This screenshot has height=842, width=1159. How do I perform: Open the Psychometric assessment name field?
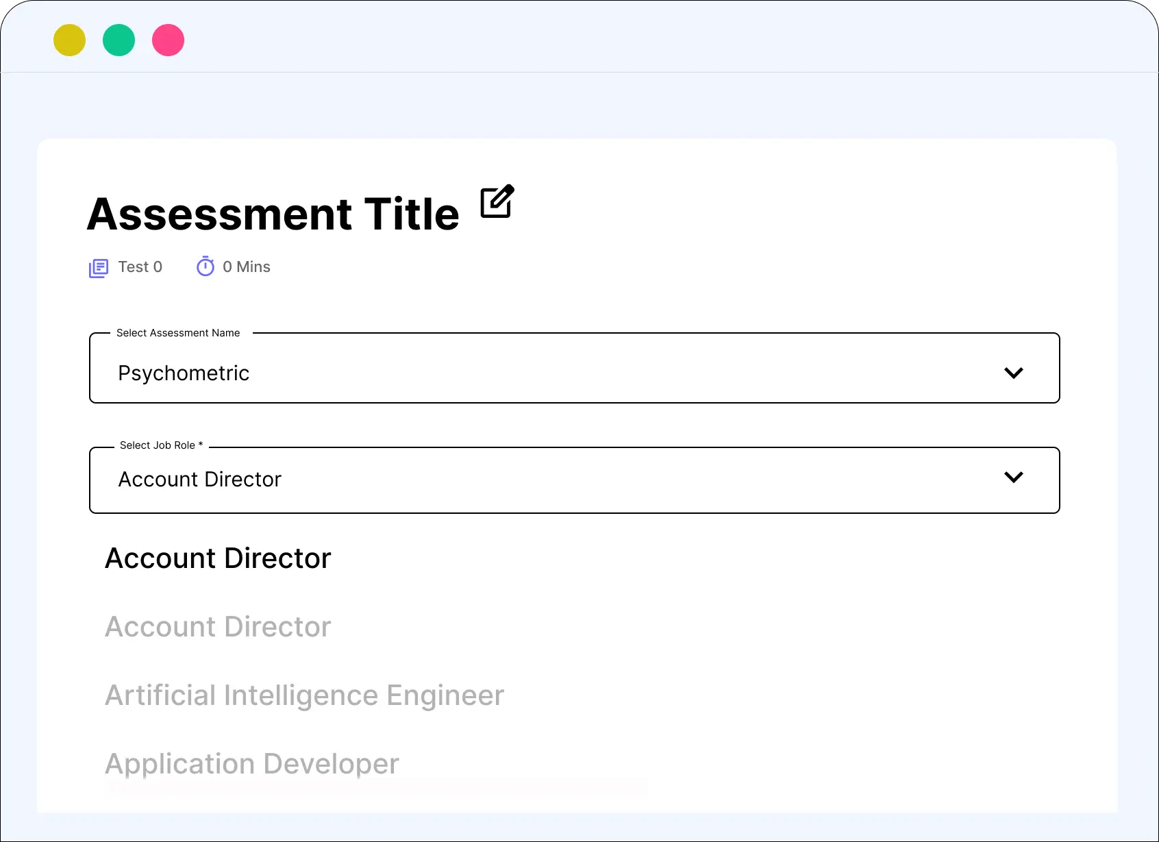click(184, 373)
